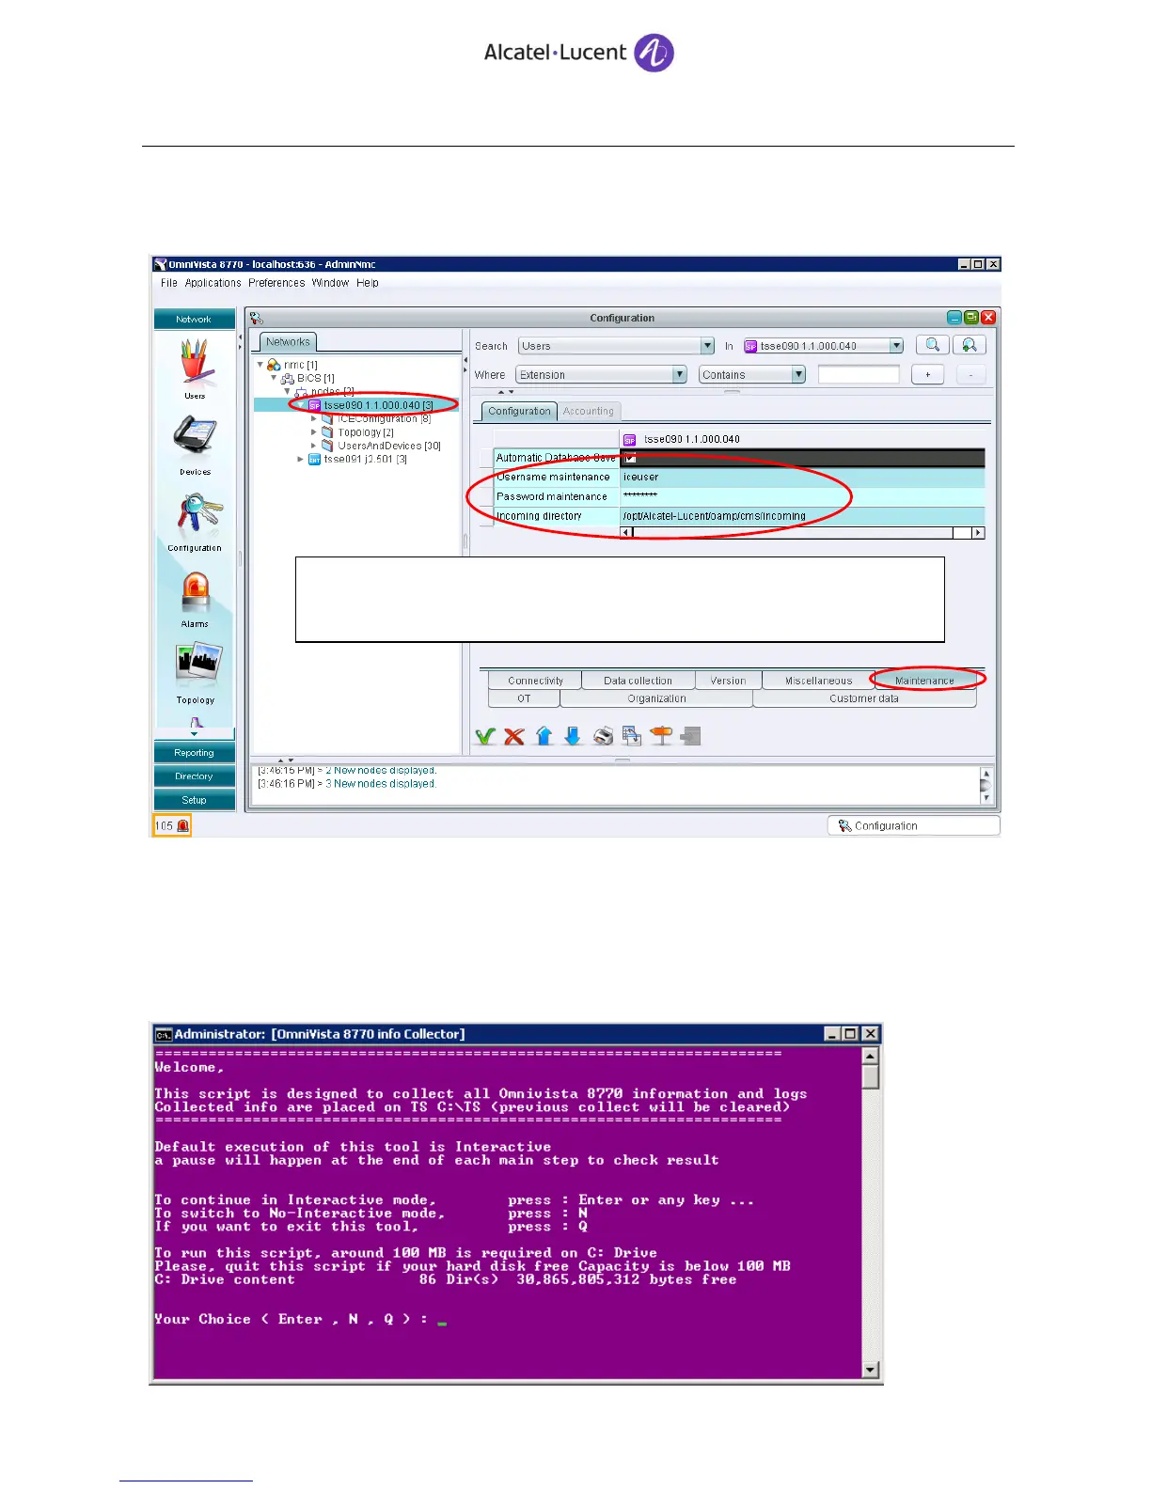Switch to the Accounting tab
Viewport: 1151px width, 1489px height.
click(x=589, y=411)
